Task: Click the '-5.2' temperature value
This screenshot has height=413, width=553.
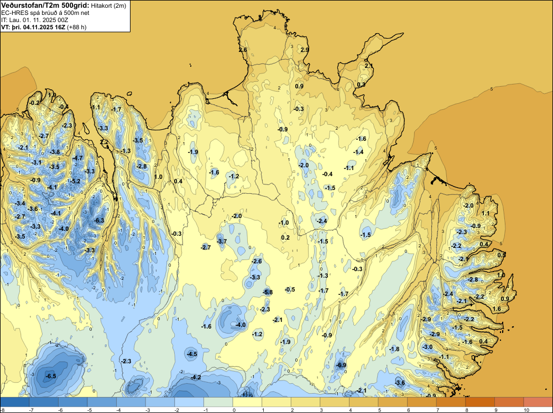Action: coord(75,181)
